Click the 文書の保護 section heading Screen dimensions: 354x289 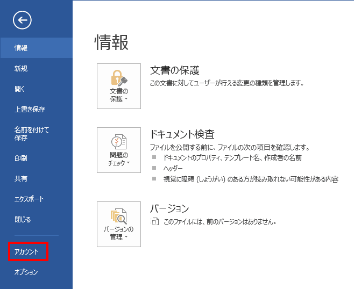click(175, 70)
